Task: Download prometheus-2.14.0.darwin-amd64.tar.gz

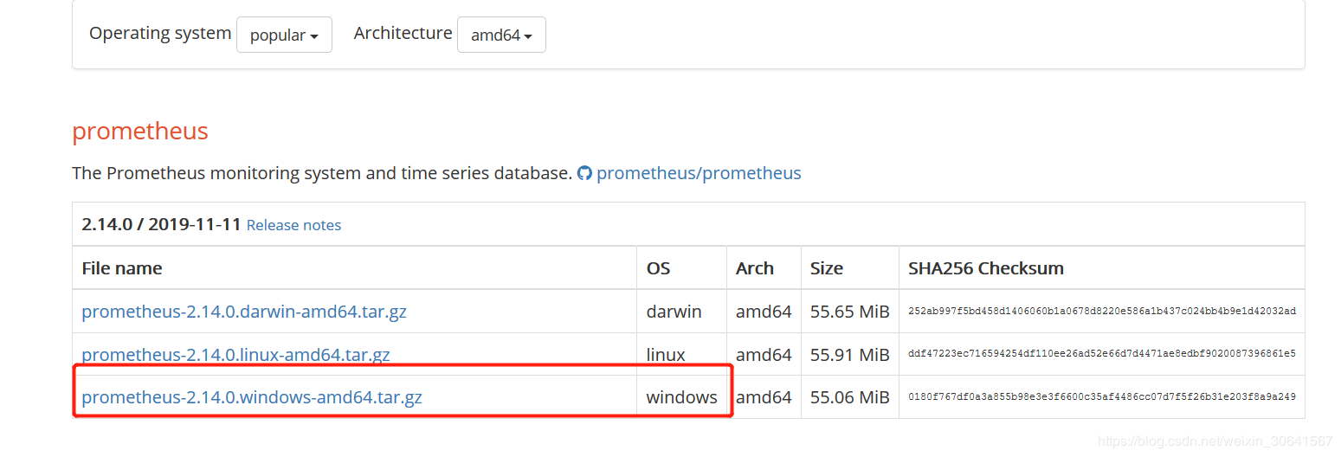Action: [x=244, y=312]
